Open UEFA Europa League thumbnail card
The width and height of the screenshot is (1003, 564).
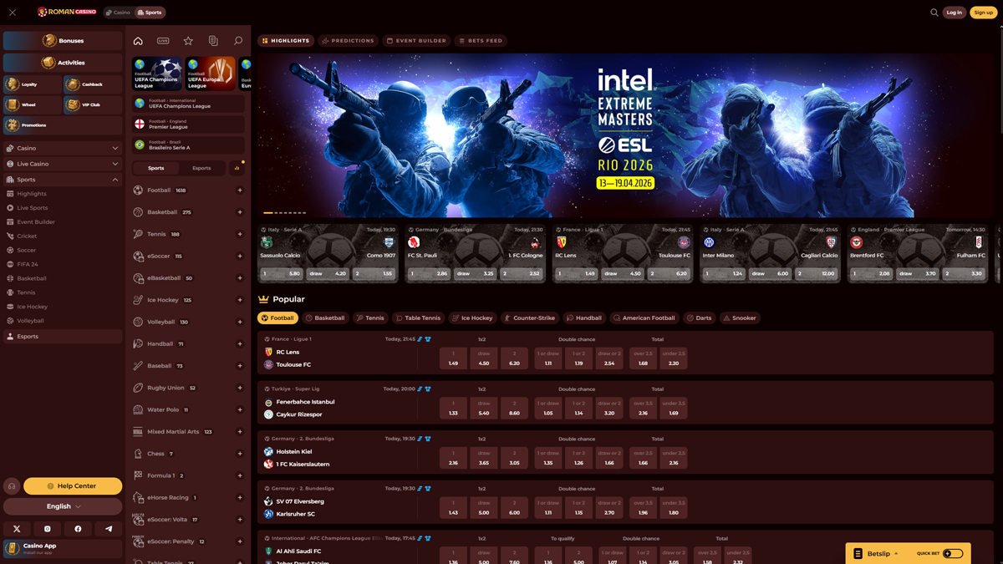point(211,74)
